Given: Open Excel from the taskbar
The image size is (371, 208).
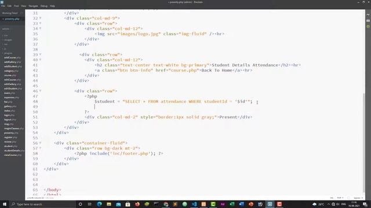Looking at the screenshot, I should pos(232,204).
